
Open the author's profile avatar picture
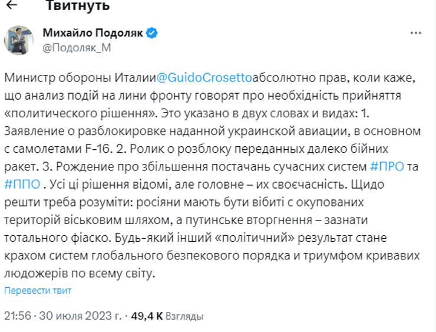pos(18,40)
